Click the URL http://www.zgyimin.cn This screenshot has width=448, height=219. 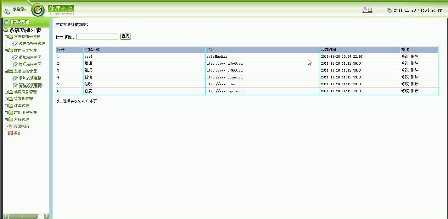pyautogui.click(x=226, y=91)
